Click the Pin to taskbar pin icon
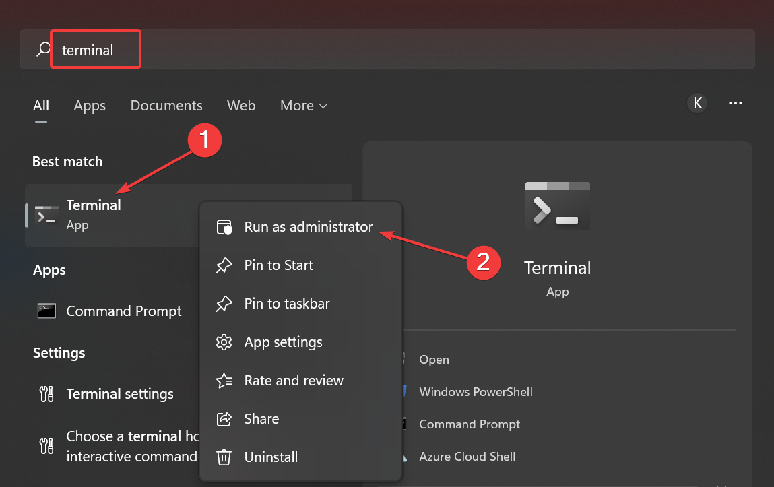Screen dimensions: 774x487 224,304
